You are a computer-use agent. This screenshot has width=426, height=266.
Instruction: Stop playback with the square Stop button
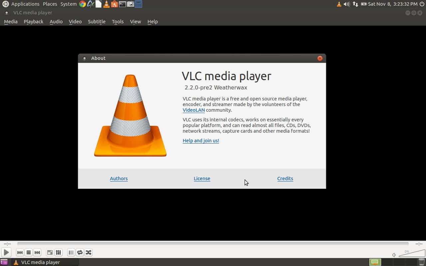point(29,252)
